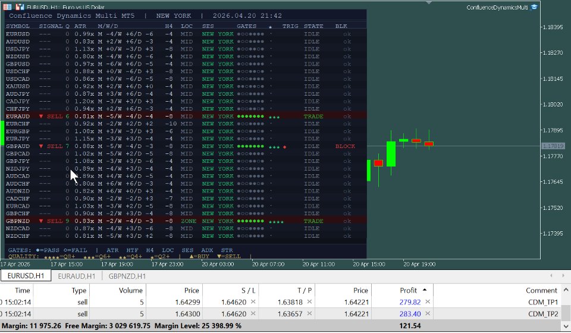
Task: Remove the 1.64620 stop loss on CDM_TP1
Action: click(x=253, y=301)
